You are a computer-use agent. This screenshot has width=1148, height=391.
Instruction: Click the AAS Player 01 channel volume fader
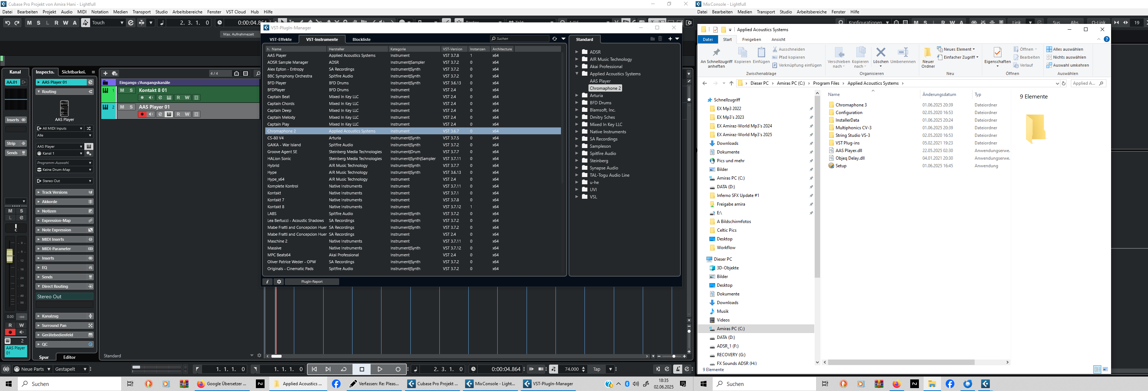[10, 256]
